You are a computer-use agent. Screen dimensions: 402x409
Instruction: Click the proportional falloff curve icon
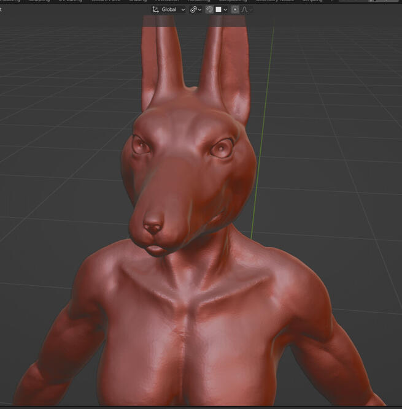click(x=244, y=10)
